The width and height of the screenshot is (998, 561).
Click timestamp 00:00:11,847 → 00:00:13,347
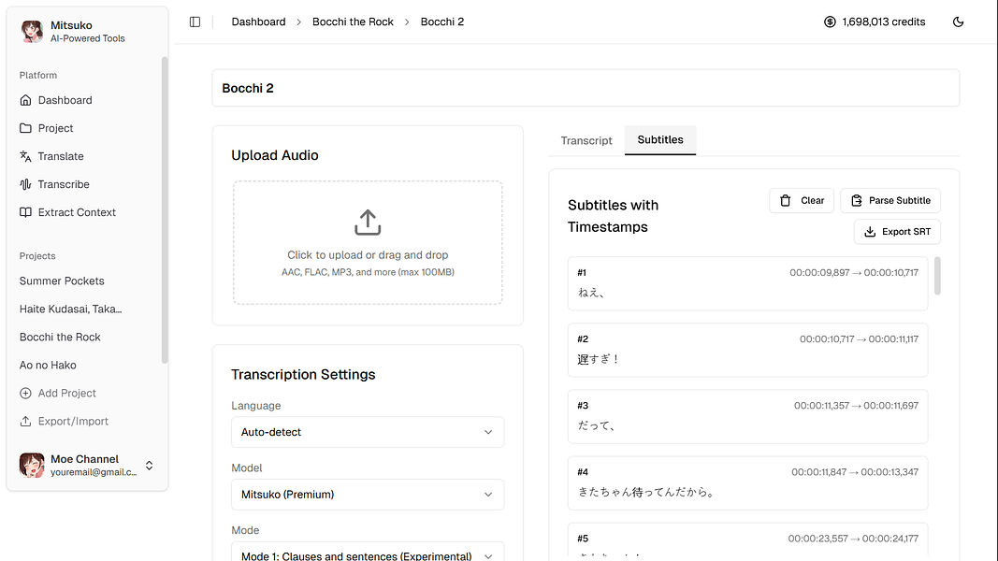point(855,472)
